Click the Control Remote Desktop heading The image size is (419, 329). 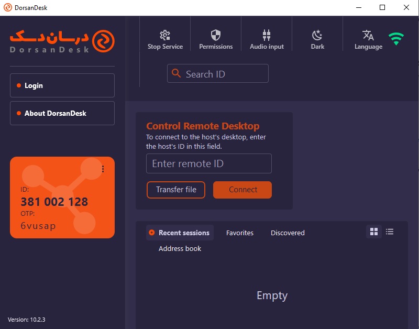click(x=203, y=126)
